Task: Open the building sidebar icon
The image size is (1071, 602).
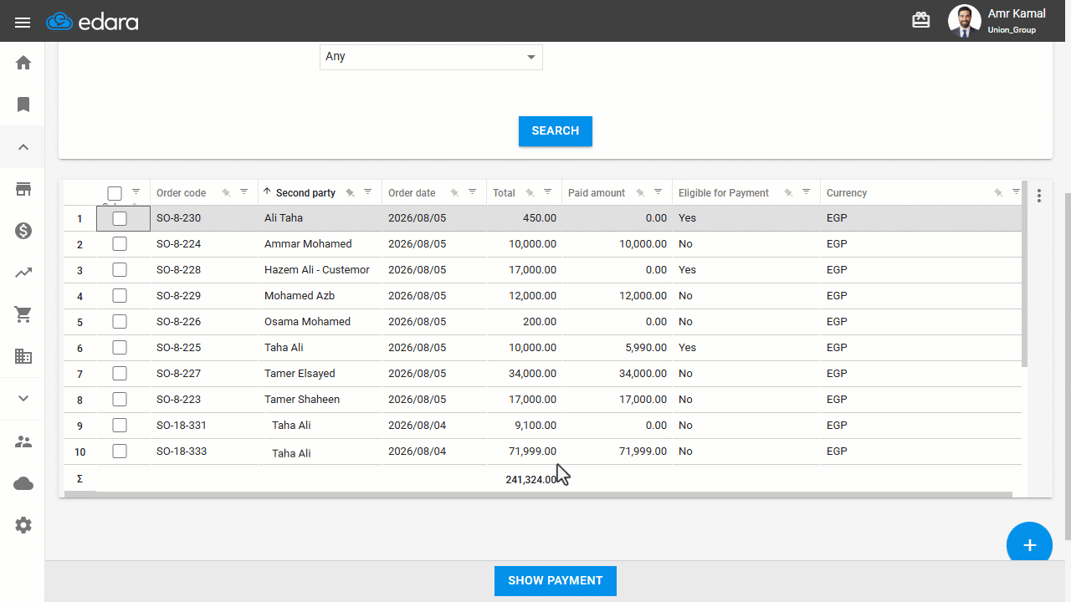Action: coord(23,356)
